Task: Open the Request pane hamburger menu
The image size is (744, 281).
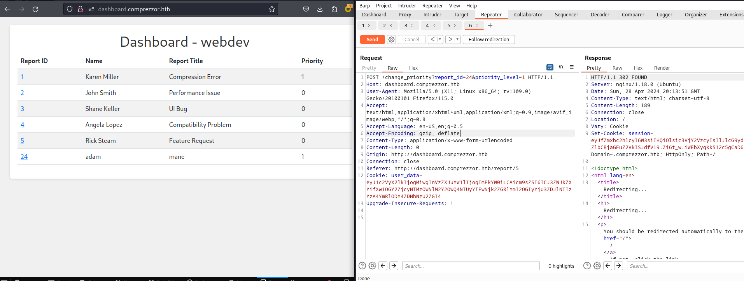Action: [572, 67]
